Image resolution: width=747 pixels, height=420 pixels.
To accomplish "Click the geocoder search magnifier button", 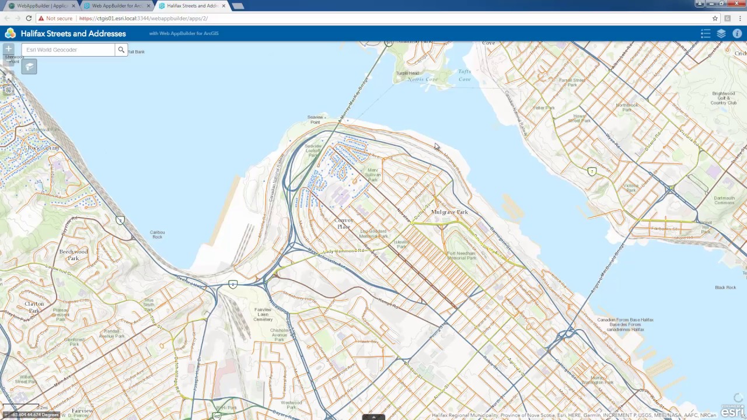I will click(x=121, y=50).
